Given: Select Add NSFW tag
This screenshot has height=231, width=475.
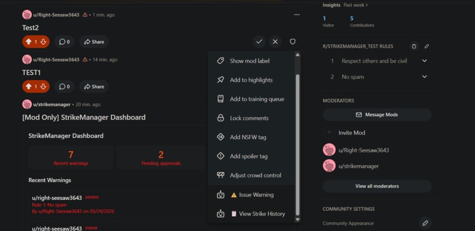Looking at the screenshot, I should coord(251,137).
